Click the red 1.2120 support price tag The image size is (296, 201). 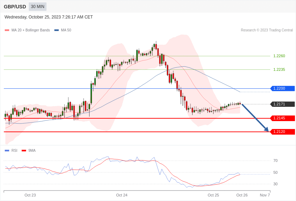point(283,132)
